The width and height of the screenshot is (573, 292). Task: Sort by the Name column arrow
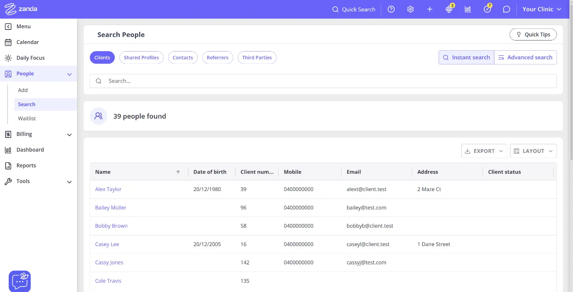178,172
